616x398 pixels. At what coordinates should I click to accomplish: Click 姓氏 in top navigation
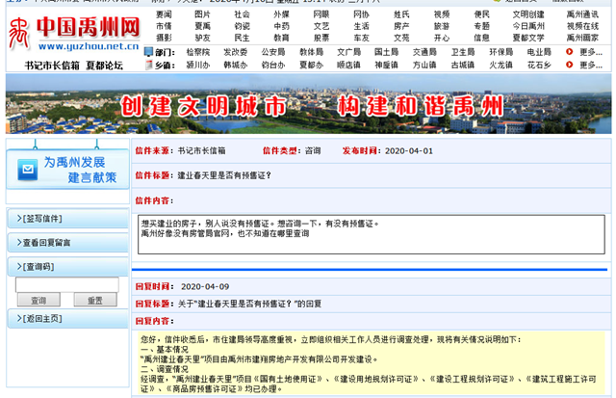click(x=401, y=14)
